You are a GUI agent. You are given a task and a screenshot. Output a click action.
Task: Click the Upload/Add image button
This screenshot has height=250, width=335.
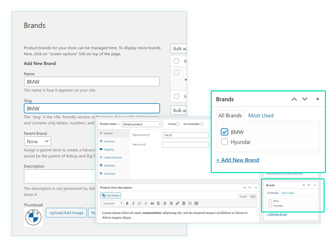(x=66, y=213)
